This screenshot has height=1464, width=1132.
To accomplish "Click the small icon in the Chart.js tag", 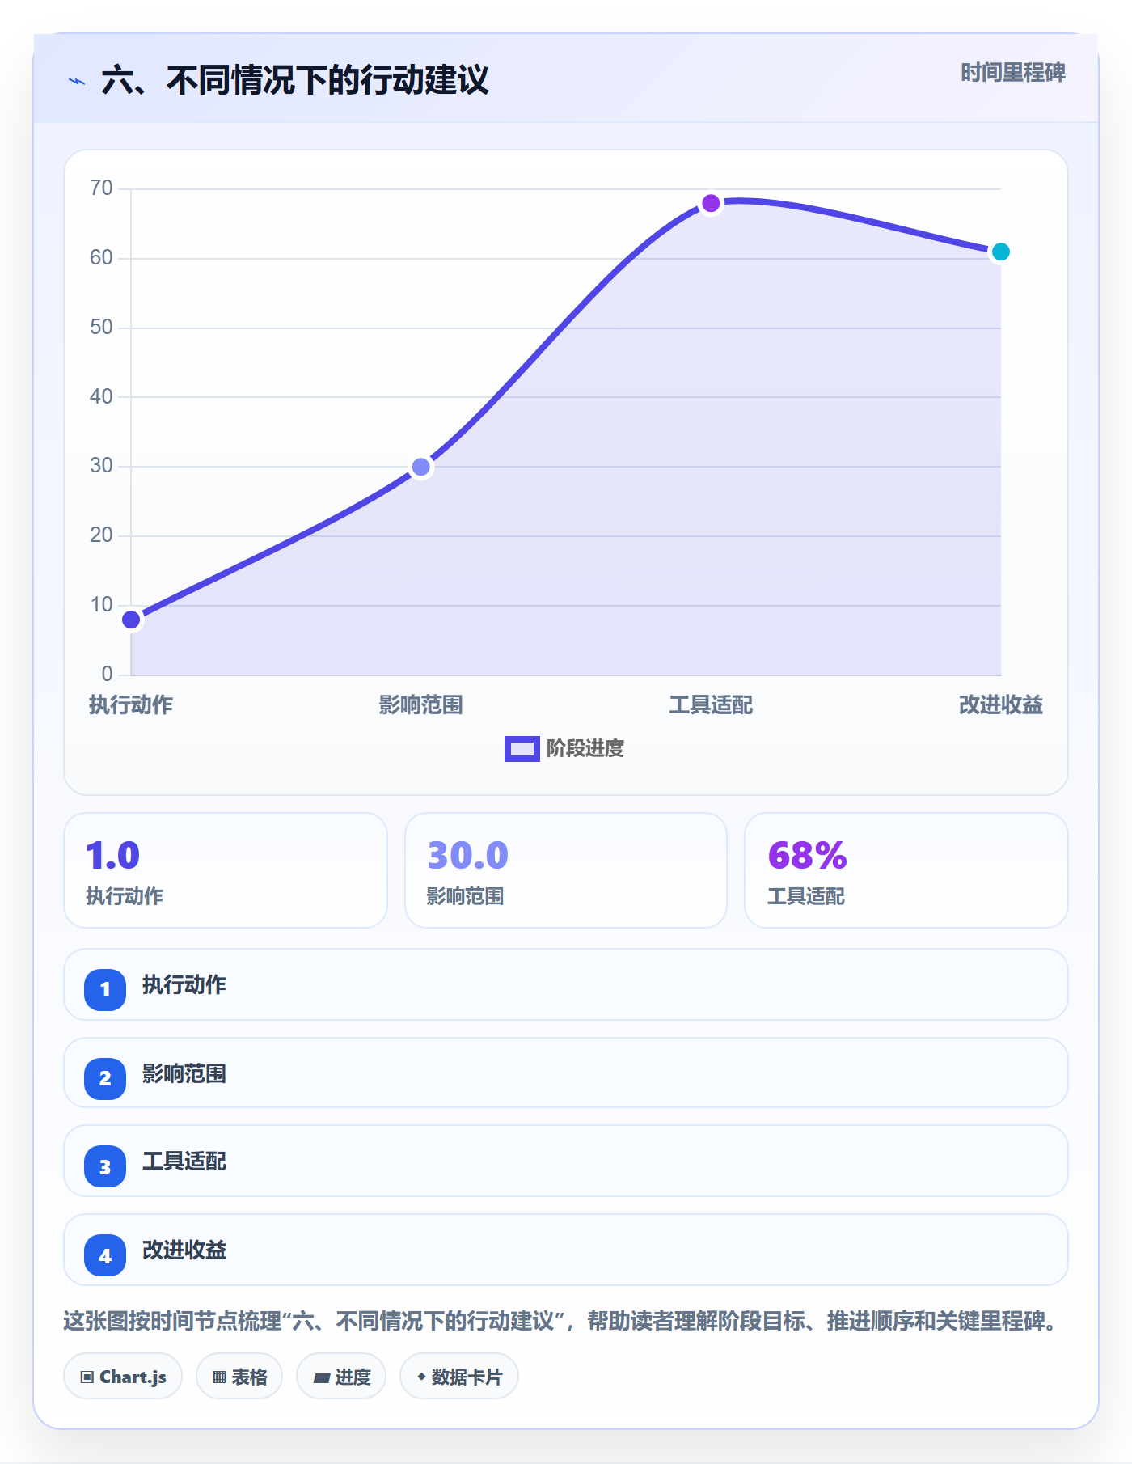I will 87,1377.
